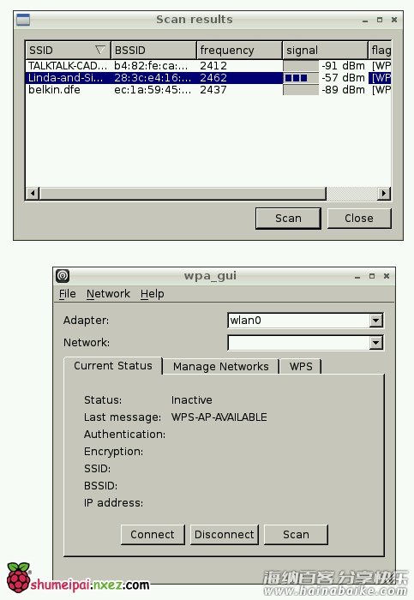414x600 pixels.
Task: Click the horizontal scrollbar thumb in results
Action: pos(183,193)
